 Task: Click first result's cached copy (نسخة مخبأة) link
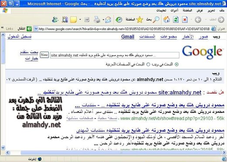107,118
